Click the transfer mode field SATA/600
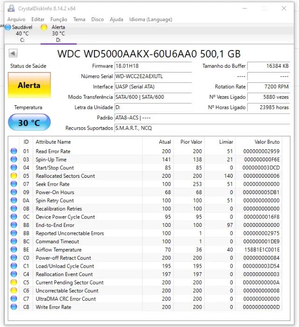299x327 pixels. [x=153, y=97]
